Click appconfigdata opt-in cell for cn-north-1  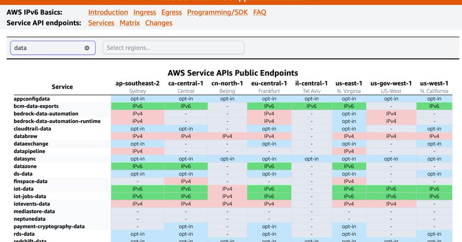(227, 99)
